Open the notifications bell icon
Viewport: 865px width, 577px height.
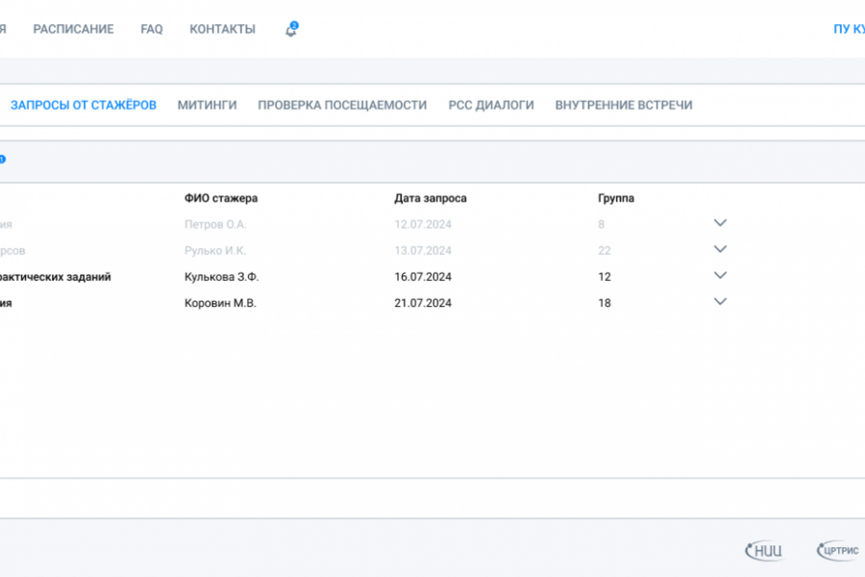pyautogui.click(x=290, y=30)
